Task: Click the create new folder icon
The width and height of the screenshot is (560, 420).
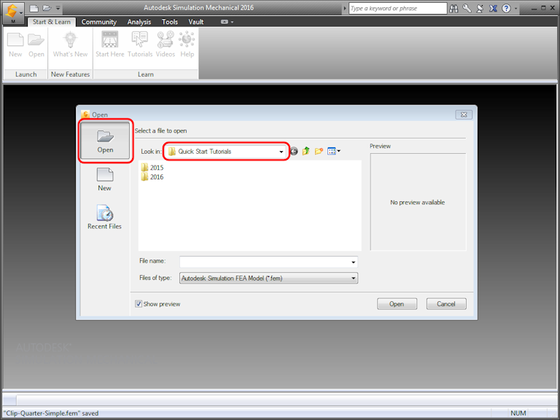Action: tap(319, 151)
